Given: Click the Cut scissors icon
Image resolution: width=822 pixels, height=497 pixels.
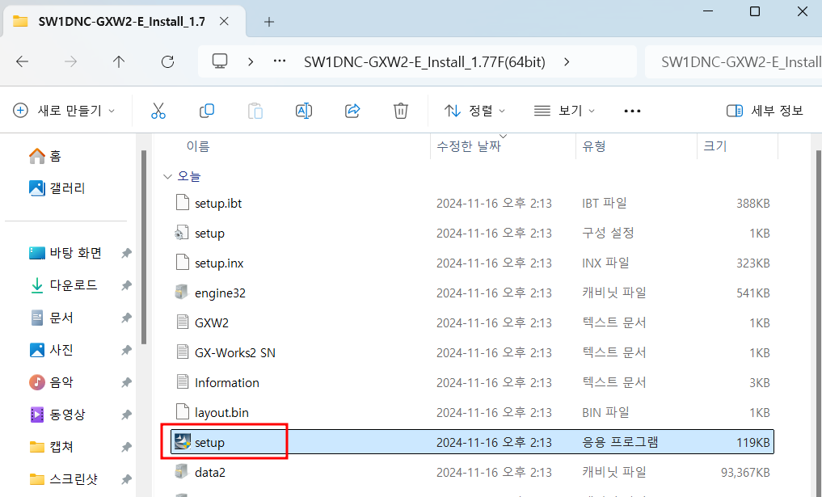Looking at the screenshot, I should (158, 111).
